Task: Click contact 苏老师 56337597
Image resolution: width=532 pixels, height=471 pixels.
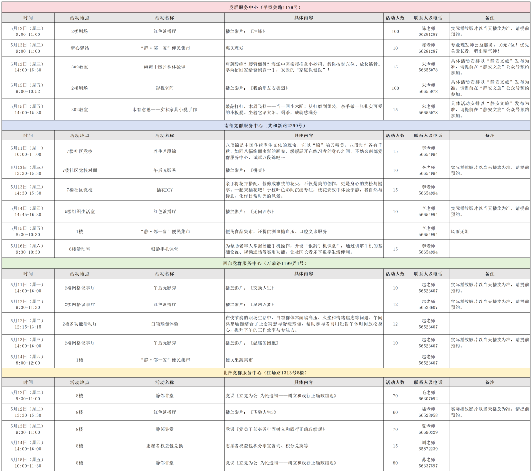Action: coord(428,463)
